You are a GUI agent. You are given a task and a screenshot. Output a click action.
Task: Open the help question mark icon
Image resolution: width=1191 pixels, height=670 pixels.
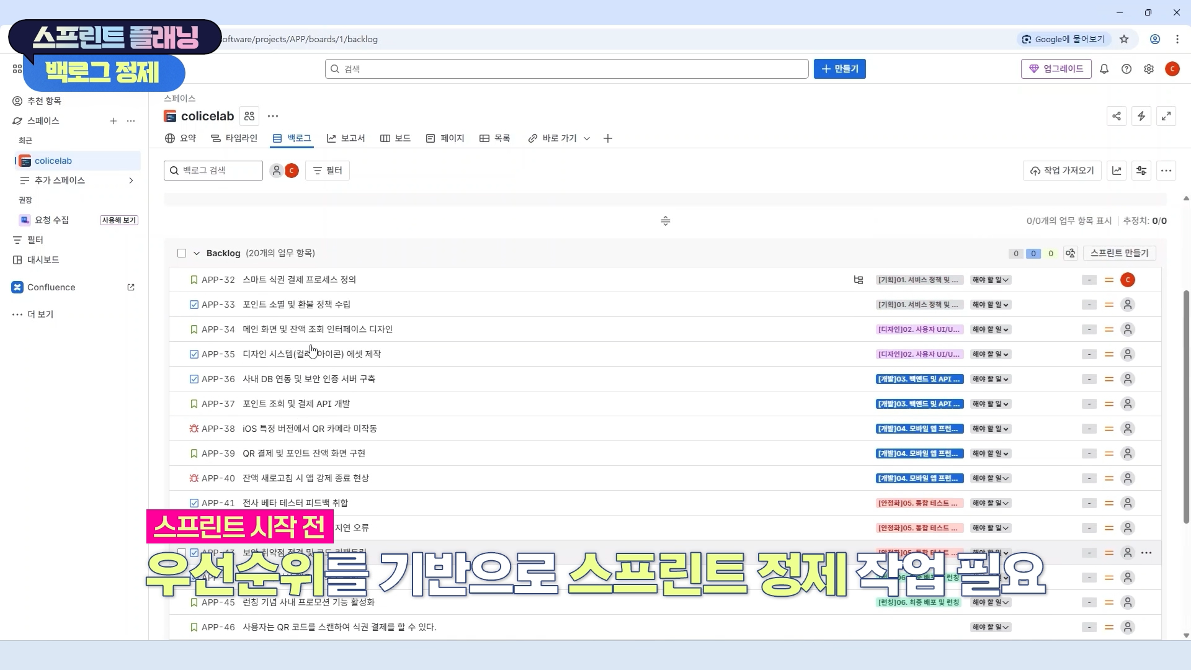click(1126, 69)
